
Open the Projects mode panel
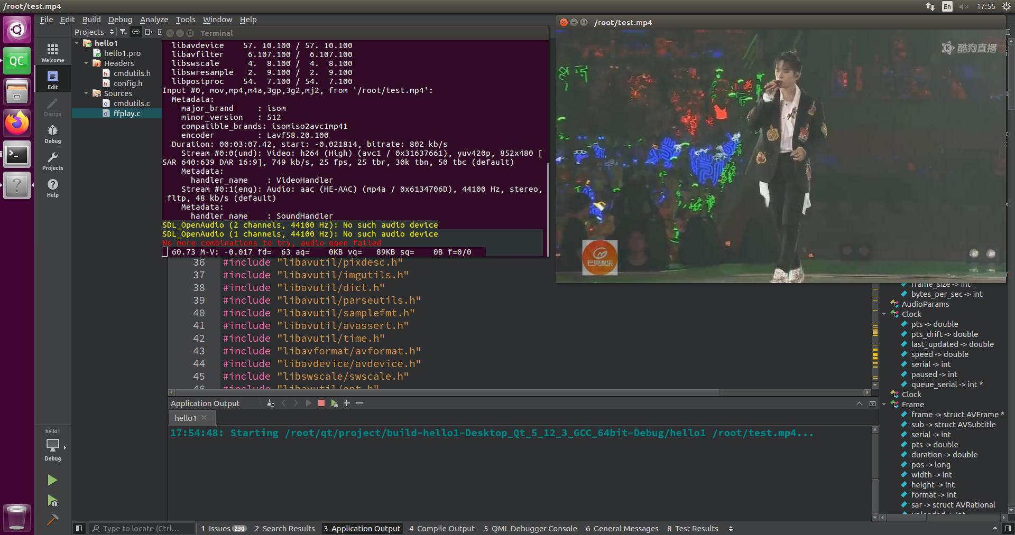(x=52, y=161)
